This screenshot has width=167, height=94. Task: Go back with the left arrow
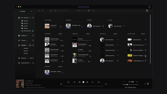point(39,11)
